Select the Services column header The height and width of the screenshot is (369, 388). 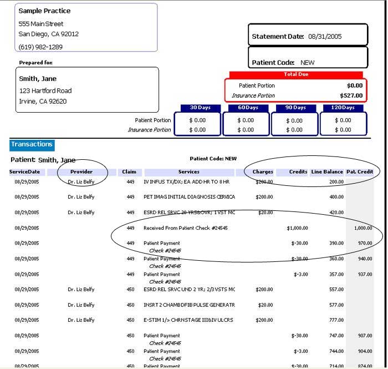189,172
